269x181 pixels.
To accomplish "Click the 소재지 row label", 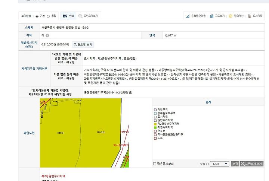I will pyautogui.click(x=29, y=28).
